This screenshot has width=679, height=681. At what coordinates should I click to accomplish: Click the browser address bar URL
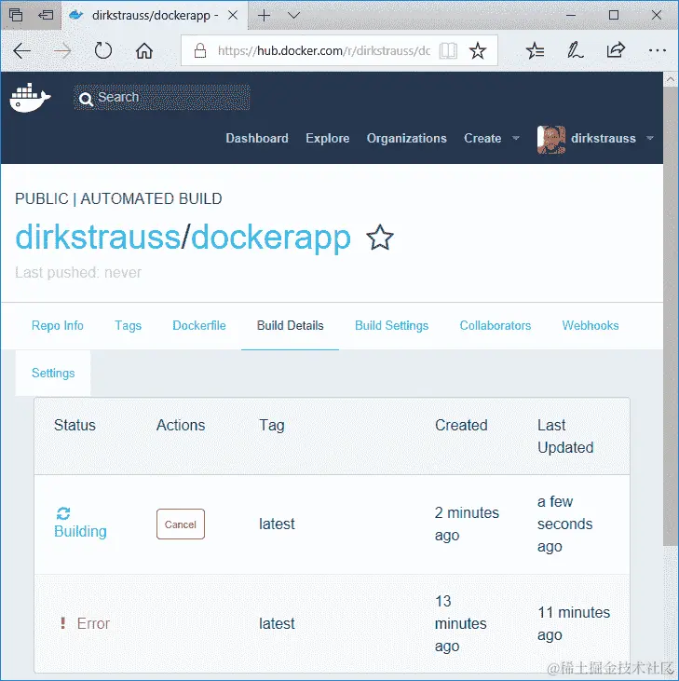click(324, 51)
